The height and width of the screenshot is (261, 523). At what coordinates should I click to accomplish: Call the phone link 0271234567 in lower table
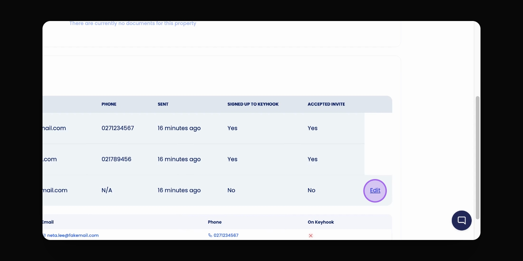pos(226,235)
